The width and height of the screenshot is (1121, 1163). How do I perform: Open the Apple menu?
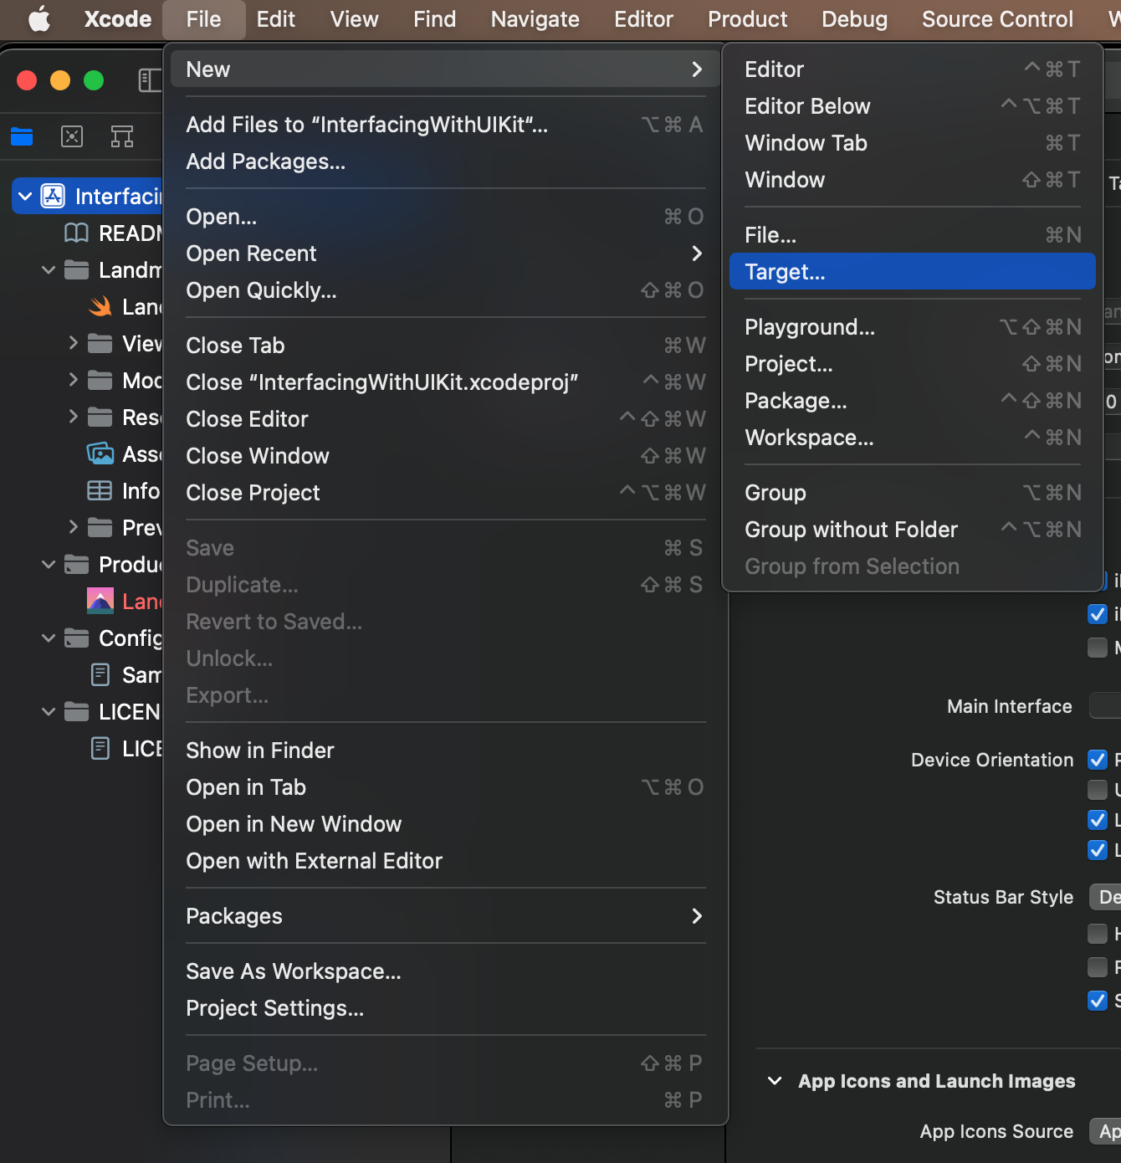click(38, 18)
